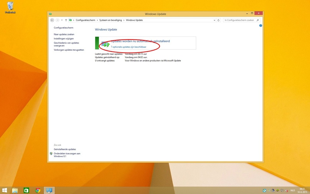The width and height of the screenshot is (310, 194).
Task: Switch the NLD input language indicator
Action: tap(293, 191)
